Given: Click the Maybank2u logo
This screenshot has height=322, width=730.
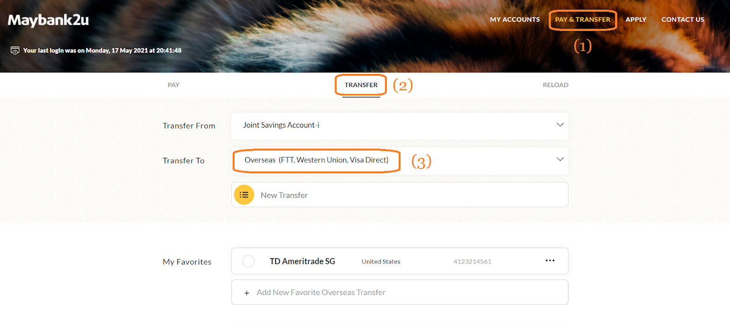Looking at the screenshot, I should (48, 20).
